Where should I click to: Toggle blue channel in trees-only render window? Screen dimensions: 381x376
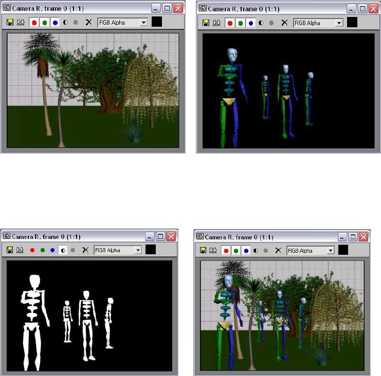pos(55,23)
